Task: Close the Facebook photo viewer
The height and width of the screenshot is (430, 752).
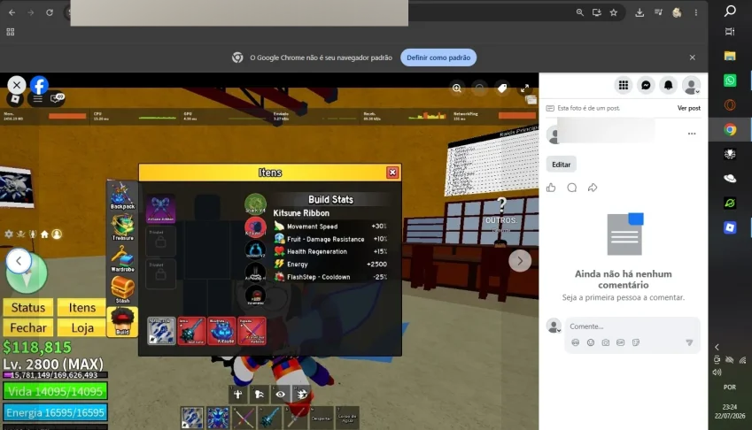Action: pos(17,85)
